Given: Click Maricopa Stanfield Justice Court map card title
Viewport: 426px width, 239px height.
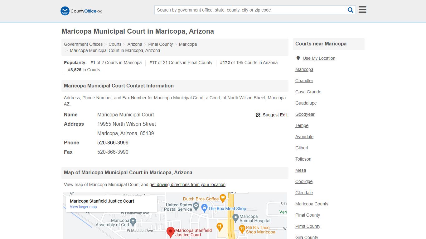Looking at the screenshot, I should 102,201.
